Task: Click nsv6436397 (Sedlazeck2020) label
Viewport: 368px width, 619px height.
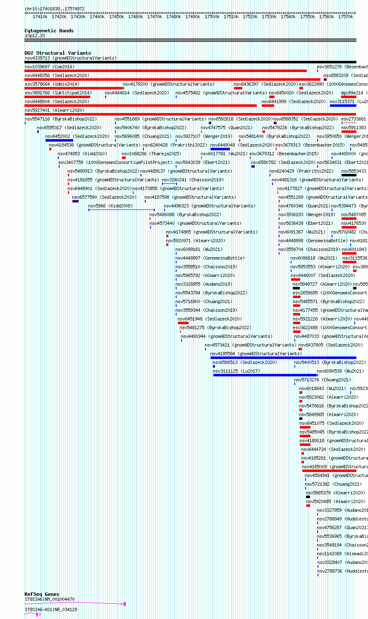Action: click(x=266, y=84)
